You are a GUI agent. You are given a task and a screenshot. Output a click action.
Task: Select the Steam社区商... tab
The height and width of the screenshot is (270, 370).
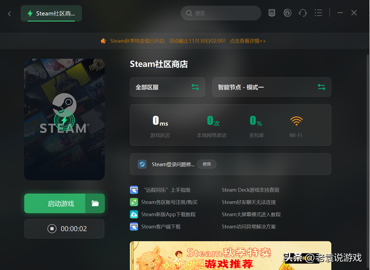pos(51,13)
